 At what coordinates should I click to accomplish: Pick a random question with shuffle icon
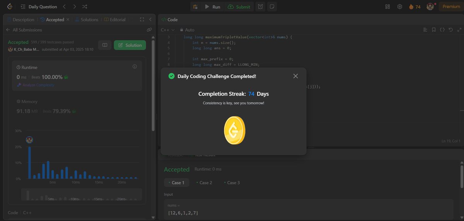(x=85, y=7)
